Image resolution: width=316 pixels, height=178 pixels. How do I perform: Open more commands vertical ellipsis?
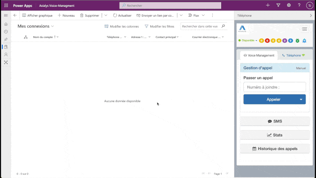coord(212,15)
